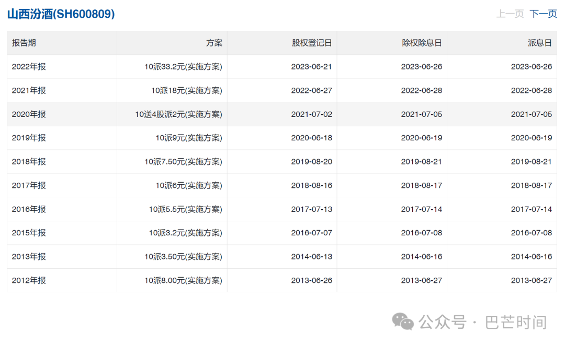
Task: Click 2023-06-26 in the 除权除息日 column
Action: (422, 67)
